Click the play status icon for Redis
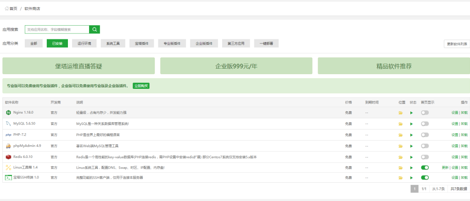The image size is (470, 201). click(412, 157)
